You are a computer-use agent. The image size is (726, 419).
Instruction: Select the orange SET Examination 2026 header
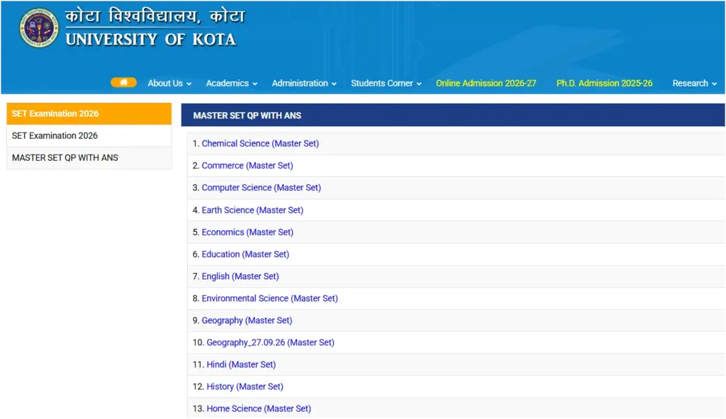pyautogui.click(x=89, y=113)
